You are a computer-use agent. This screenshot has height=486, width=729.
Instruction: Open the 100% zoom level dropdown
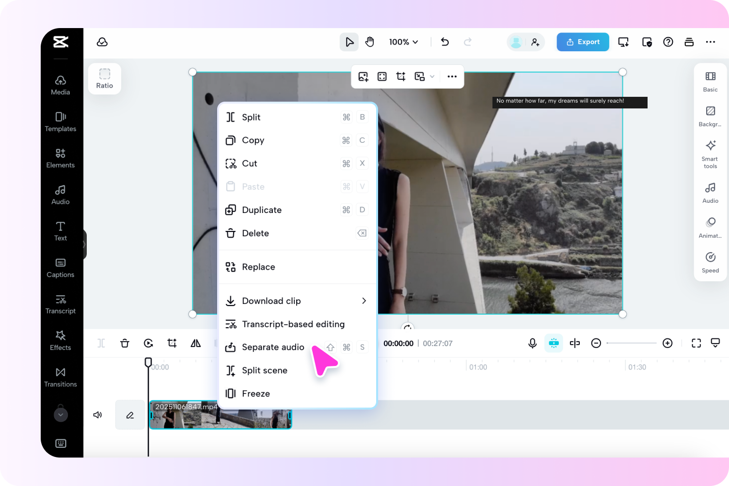[x=403, y=42]
